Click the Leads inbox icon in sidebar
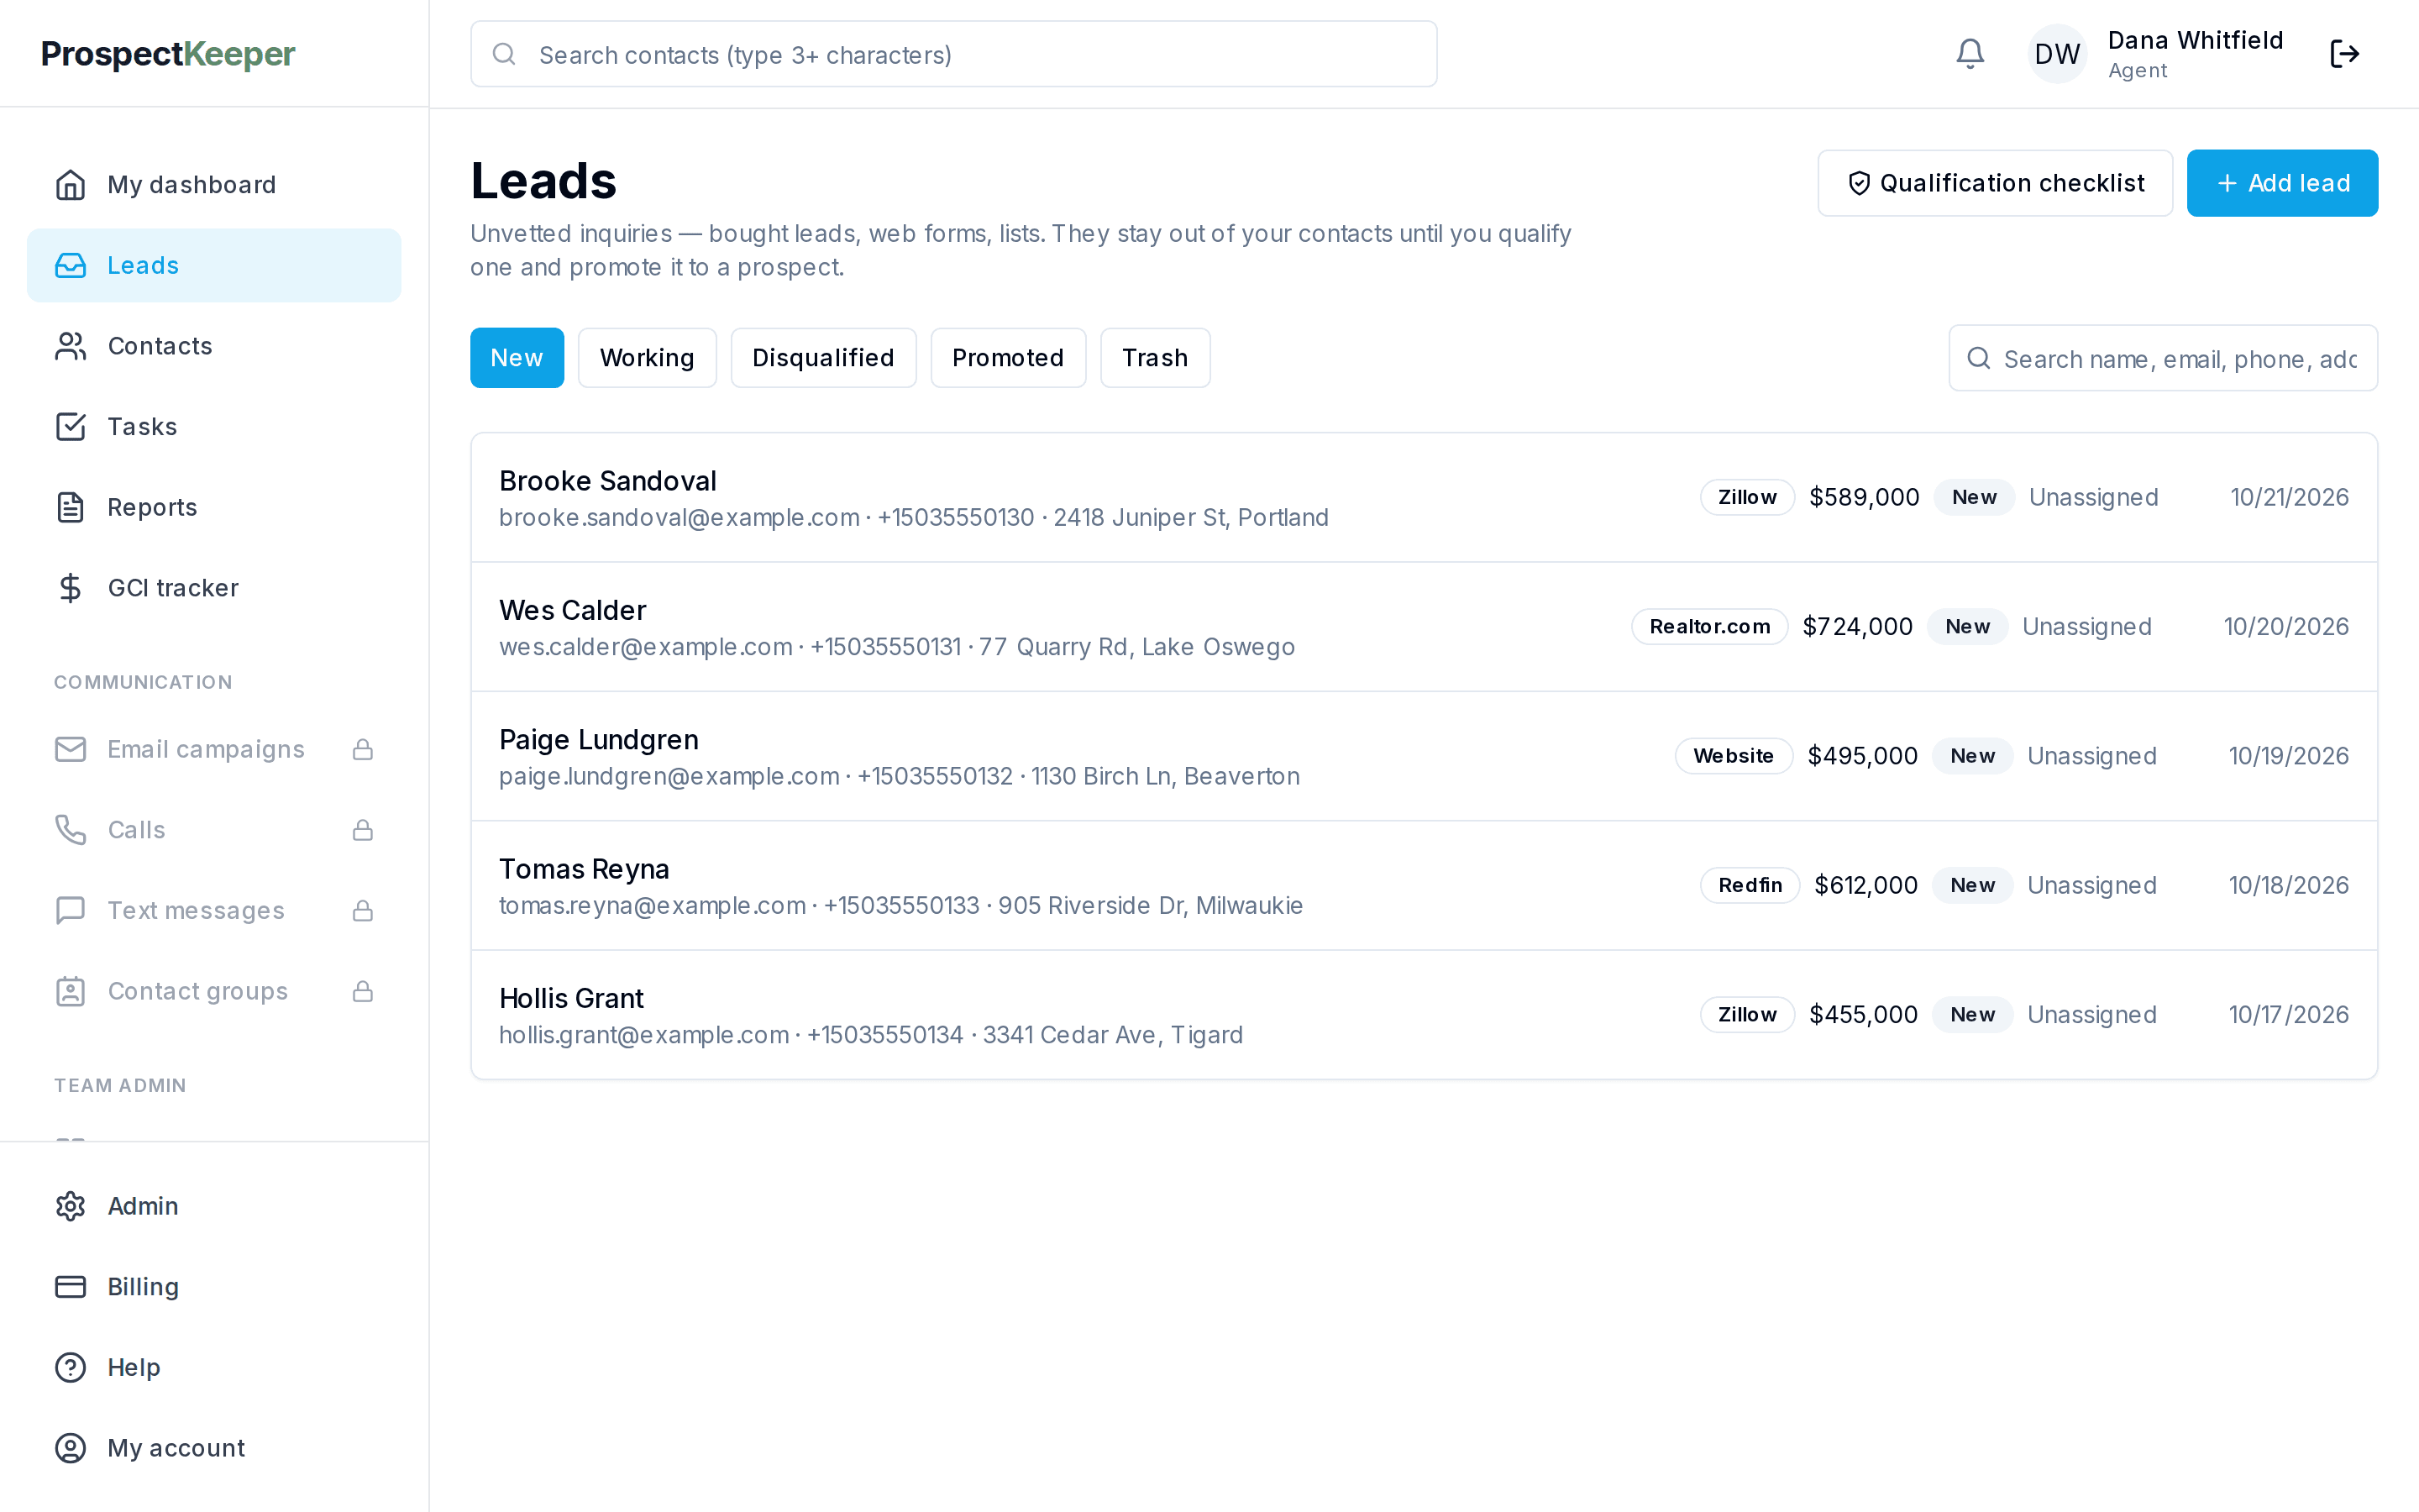 click(70, 265)
